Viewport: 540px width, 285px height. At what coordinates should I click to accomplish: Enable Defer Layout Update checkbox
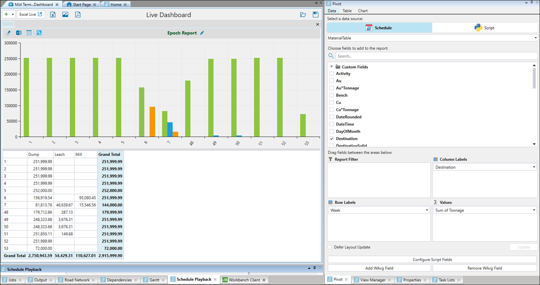click(330, 247)
